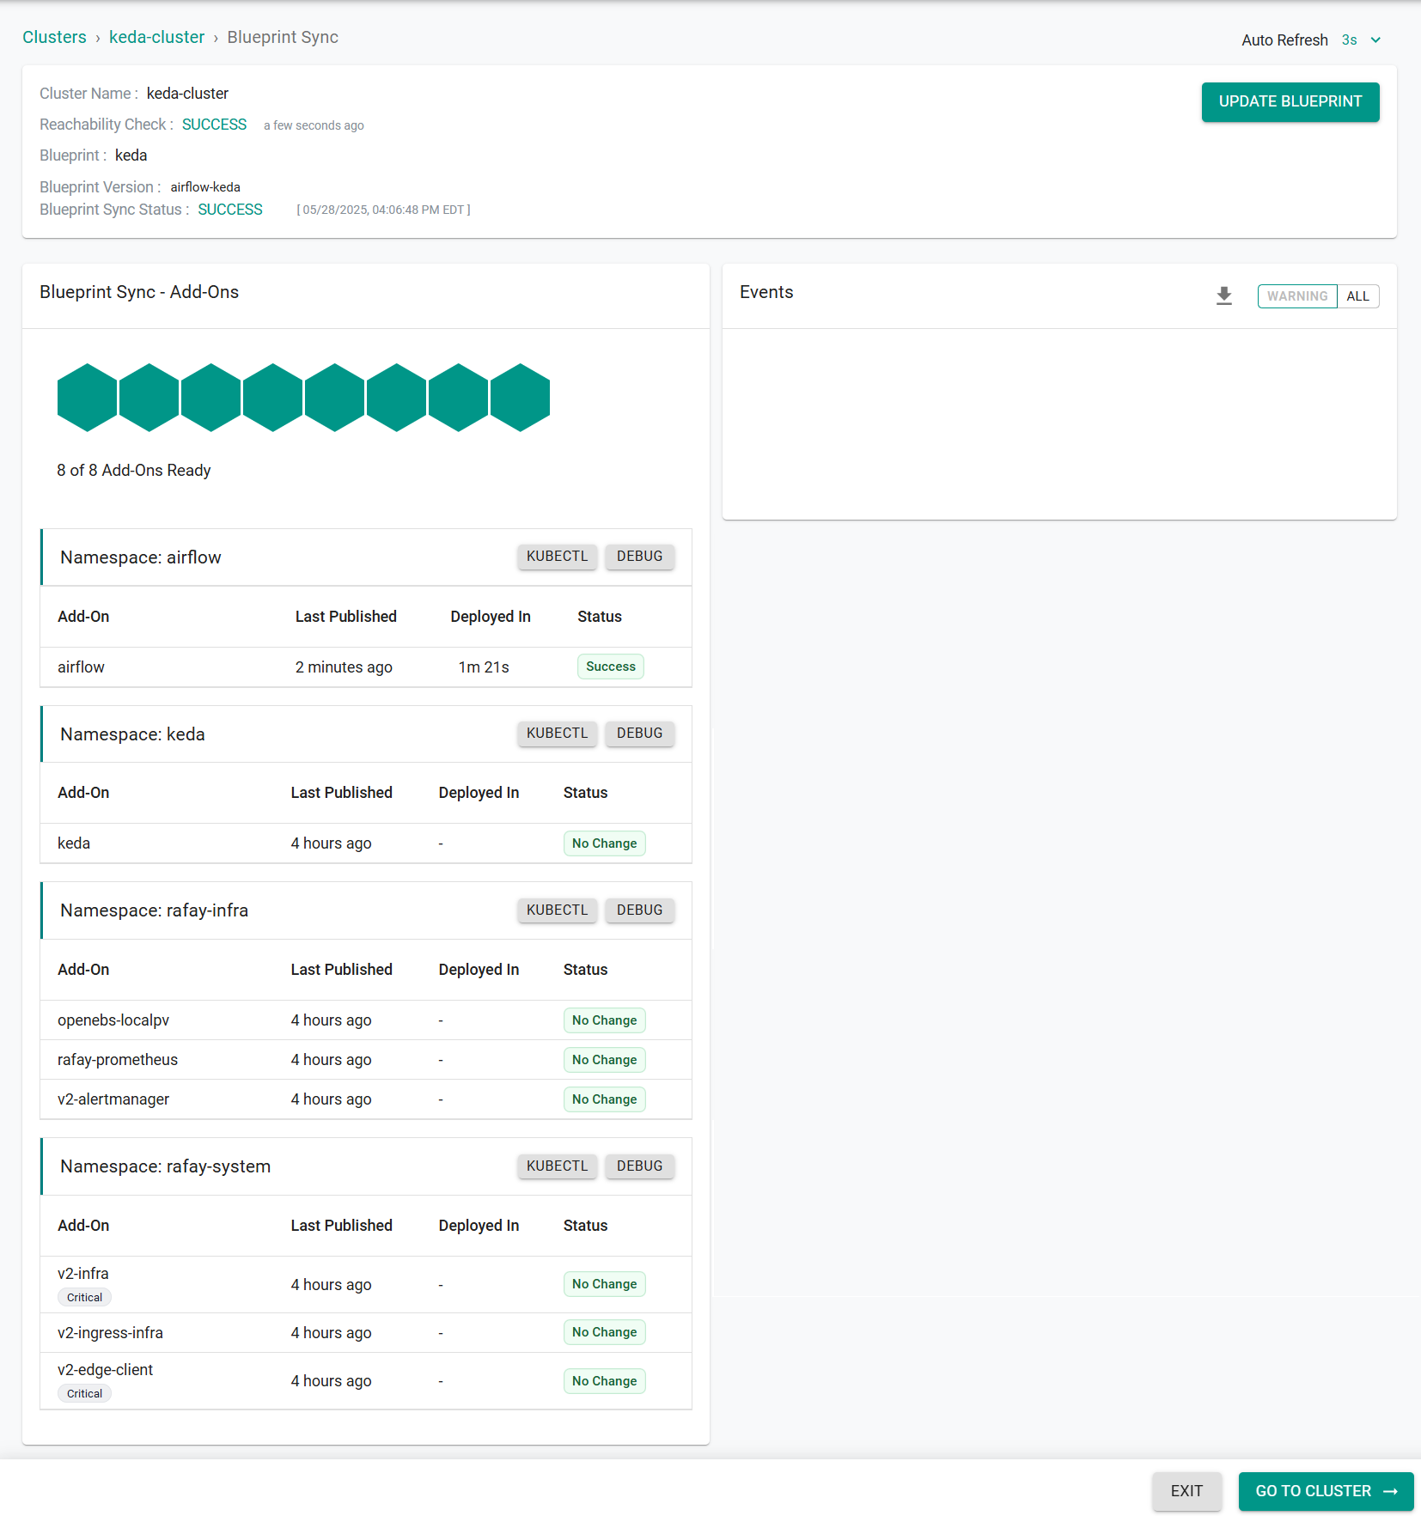1421x1516 pixels.
Task: Click the EXIT button
Action: click(x=1186, y=1491)
